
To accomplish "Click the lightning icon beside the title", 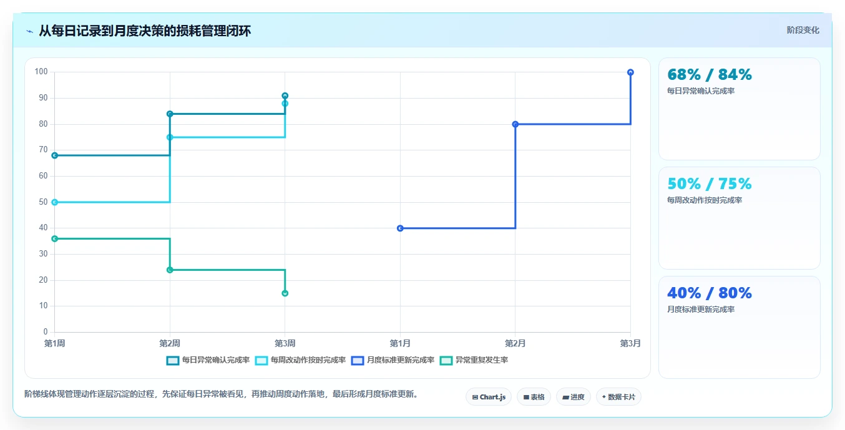I will (x=30, y=31).
